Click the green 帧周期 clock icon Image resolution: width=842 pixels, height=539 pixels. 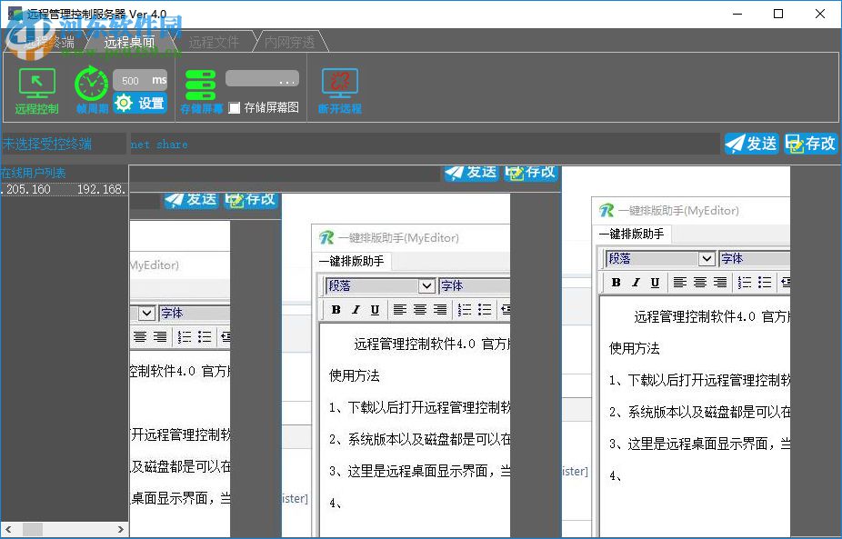tap(91, 84)
